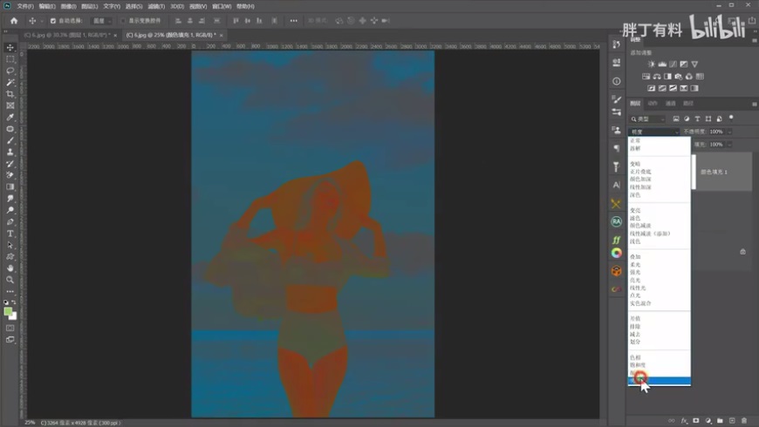The height and width of the screenshot is (427, 759).
Task: Select the Move tool in the toolbar
Action: [10, 48]
